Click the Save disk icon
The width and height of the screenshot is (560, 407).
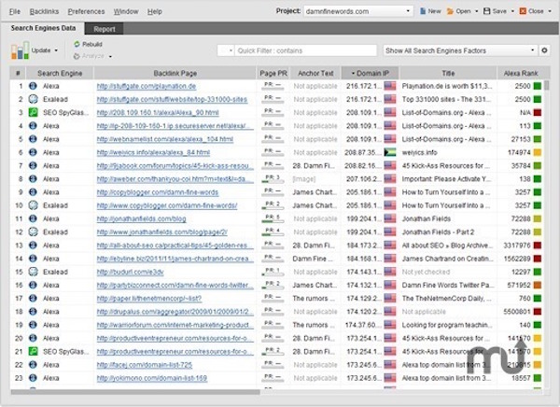[487, 11]
